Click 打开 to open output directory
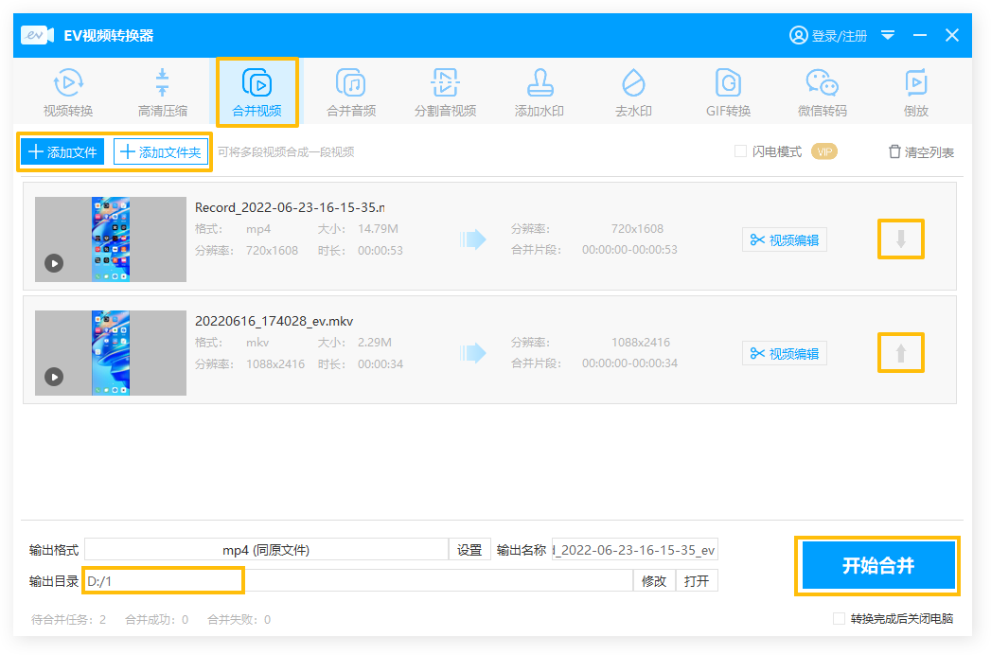The width and height of the screenshot is (991, 655). point(697,581)
